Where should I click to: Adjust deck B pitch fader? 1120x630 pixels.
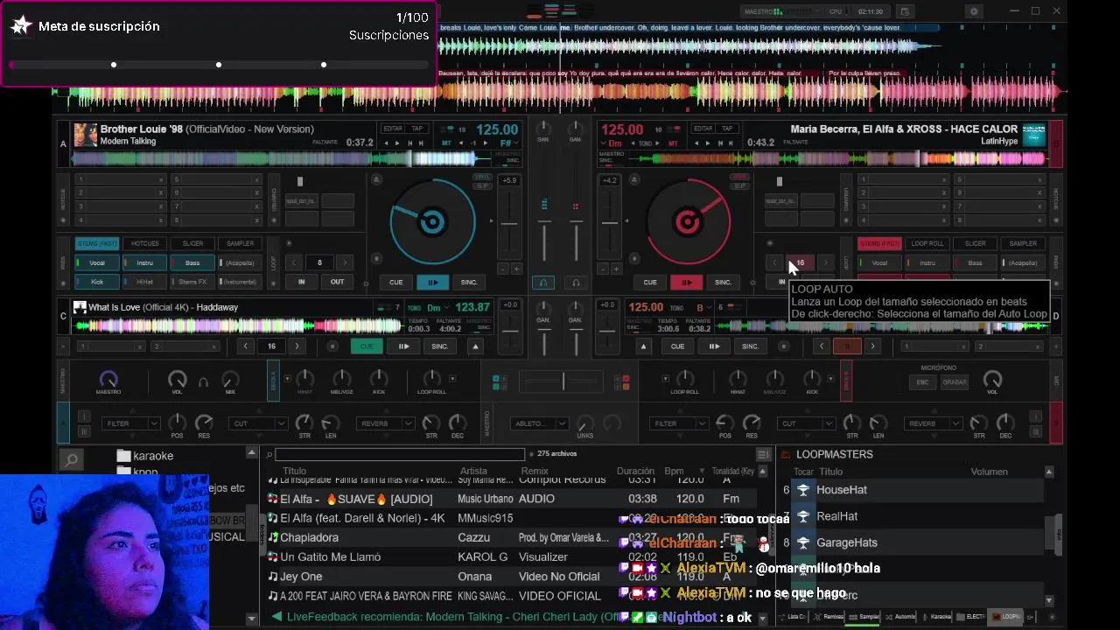(610, 222)
